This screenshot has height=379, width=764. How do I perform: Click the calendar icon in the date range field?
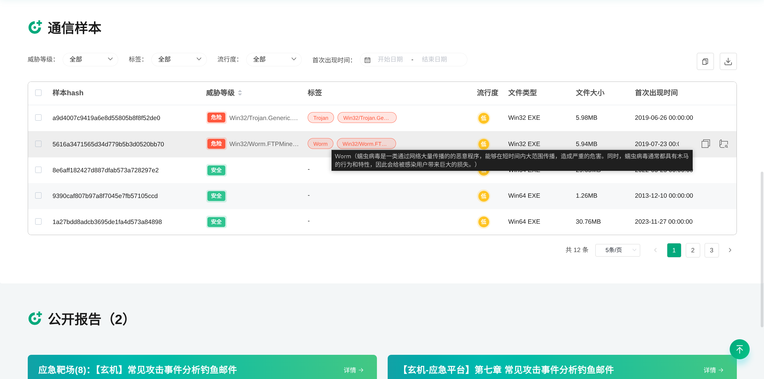pos(367,60)
